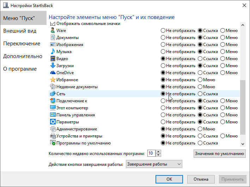Click the OneDrive cloud icon
The image size is (250, 187).
(x=53, y=73)
